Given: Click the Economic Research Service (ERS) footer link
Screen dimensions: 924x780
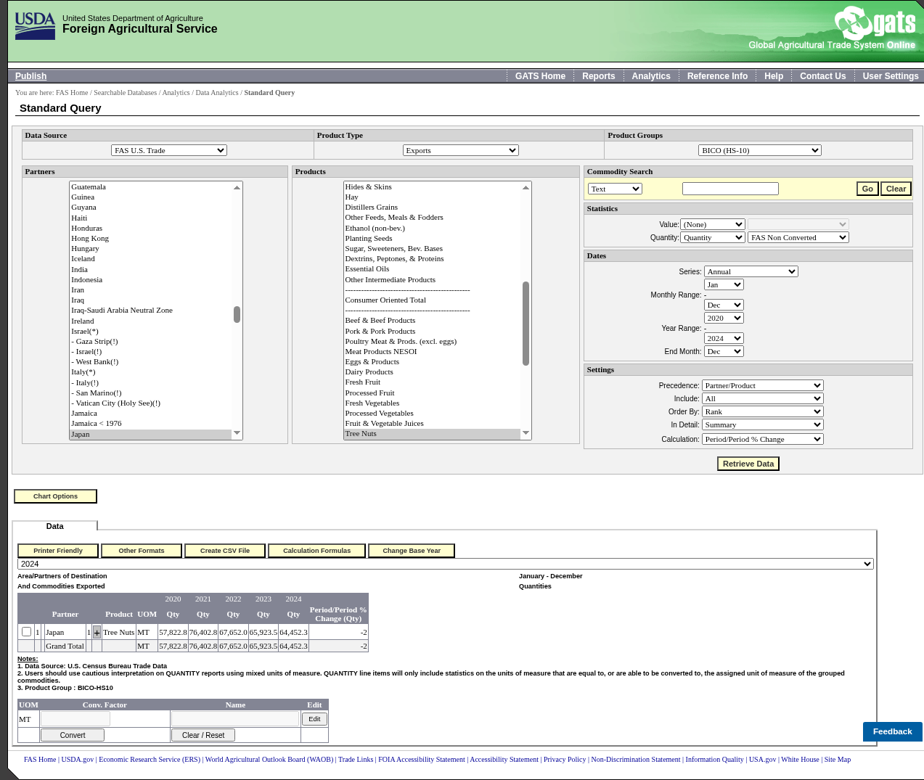Looking at the screenshot, I should tap(150, 760).
